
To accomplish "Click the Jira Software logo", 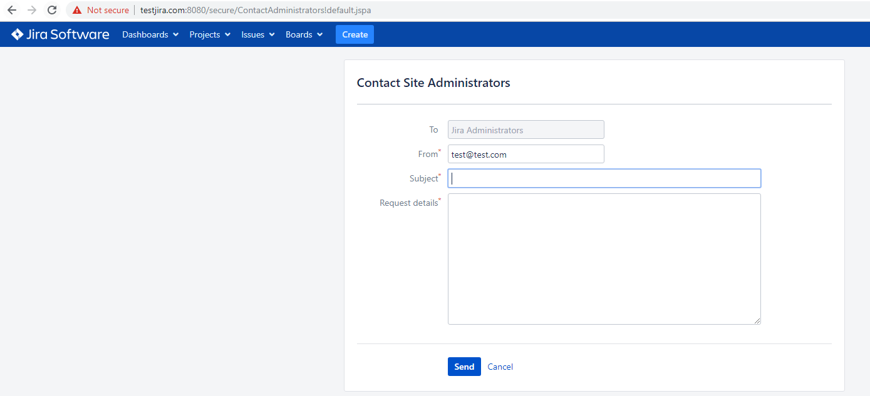I will tap(60, 34).
